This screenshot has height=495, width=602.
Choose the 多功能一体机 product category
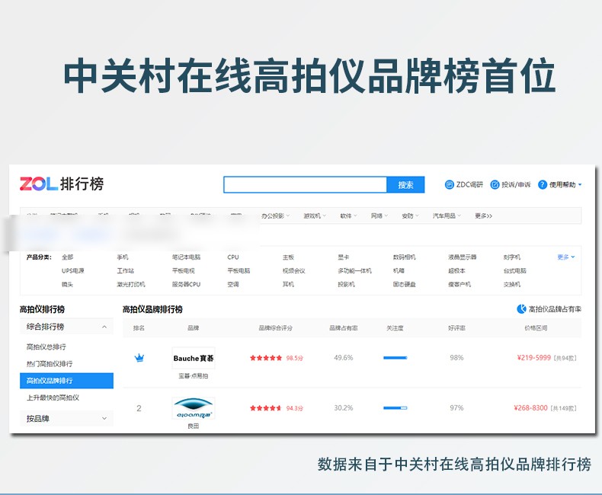click(x=355, y=270)
